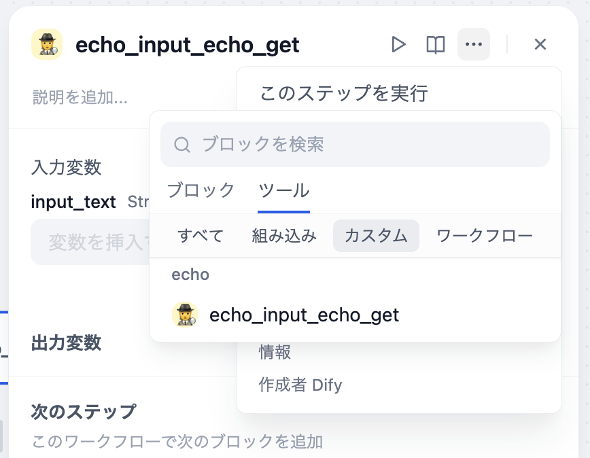590x458 pixels.
Task: Click the detective emoji icon in the header
Action: pyautogui.click(x=46, y=44)
